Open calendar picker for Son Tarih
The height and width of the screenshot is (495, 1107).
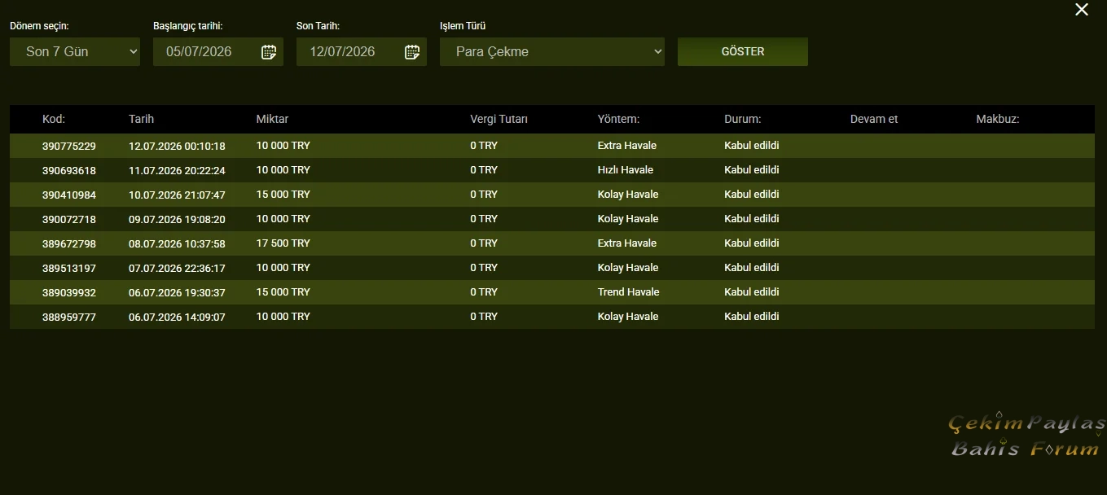412,52
